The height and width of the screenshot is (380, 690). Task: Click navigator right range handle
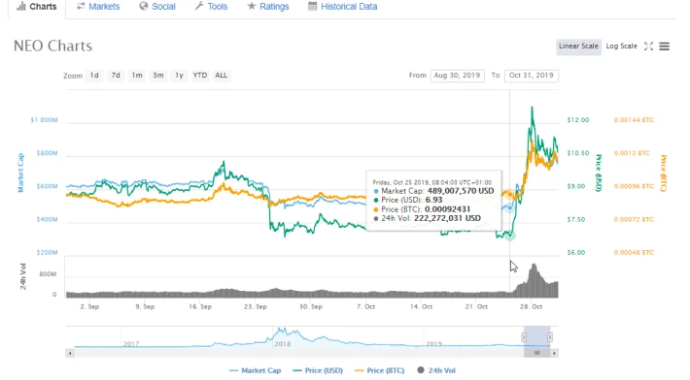[550, 337]
